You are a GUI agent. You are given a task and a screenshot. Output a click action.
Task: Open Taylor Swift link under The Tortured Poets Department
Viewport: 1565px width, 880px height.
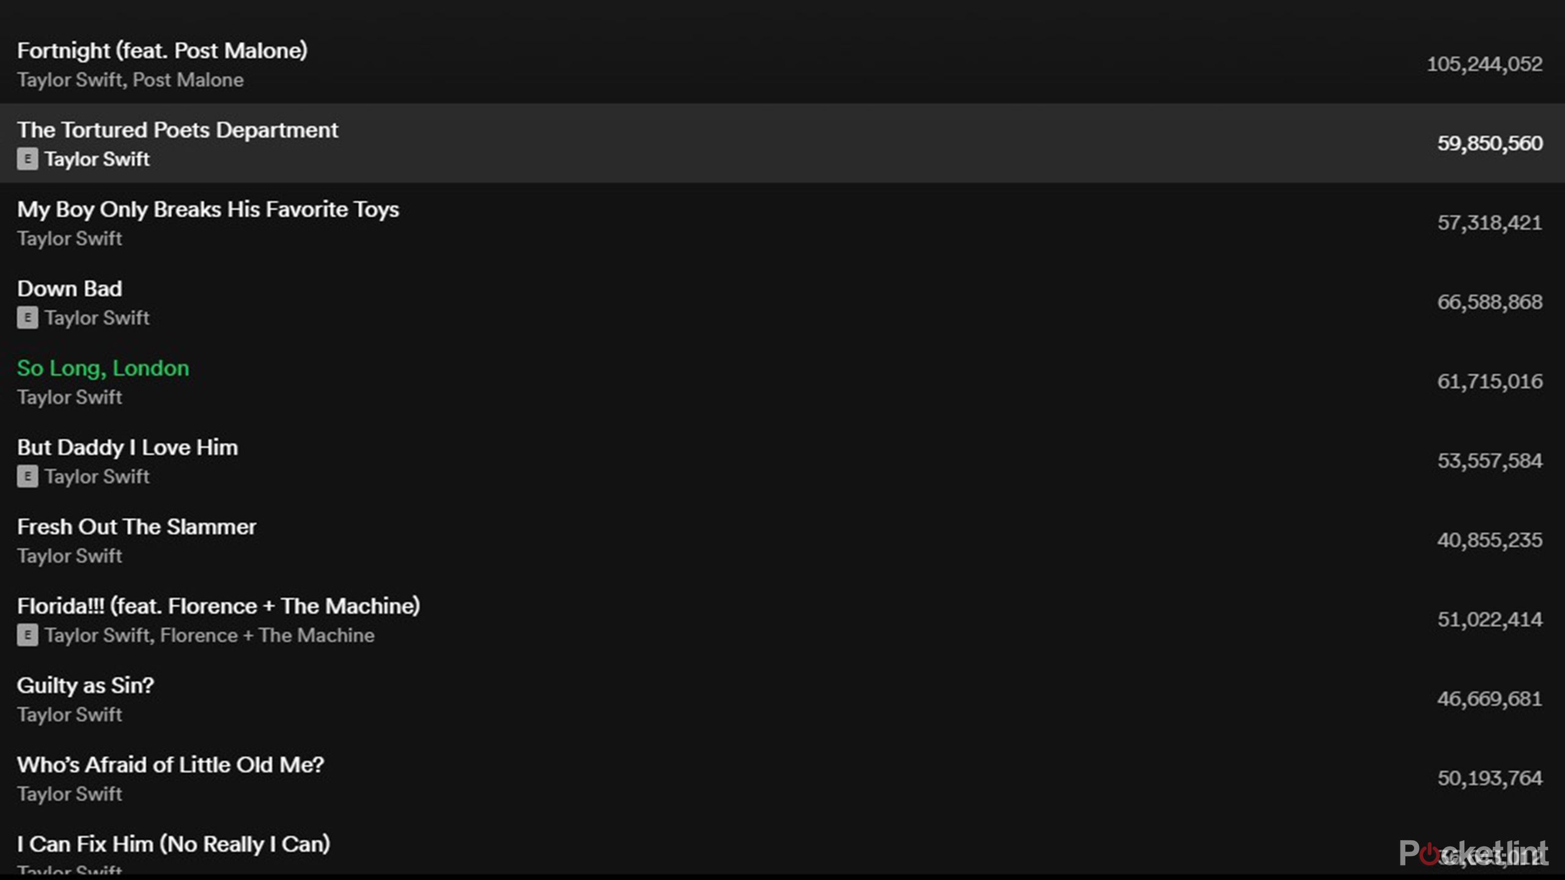click(x=97, y=159)
